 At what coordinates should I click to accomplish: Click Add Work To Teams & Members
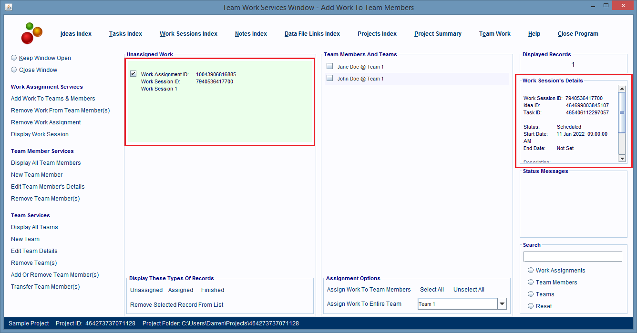[x=53, y=99]
